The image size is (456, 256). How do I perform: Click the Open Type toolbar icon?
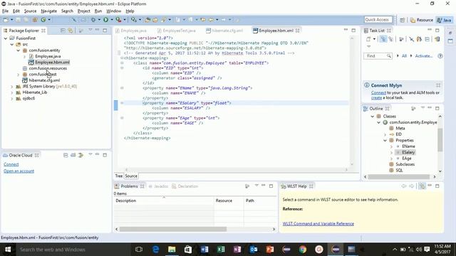147,20
